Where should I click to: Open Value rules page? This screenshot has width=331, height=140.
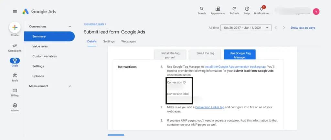[40, 46]
